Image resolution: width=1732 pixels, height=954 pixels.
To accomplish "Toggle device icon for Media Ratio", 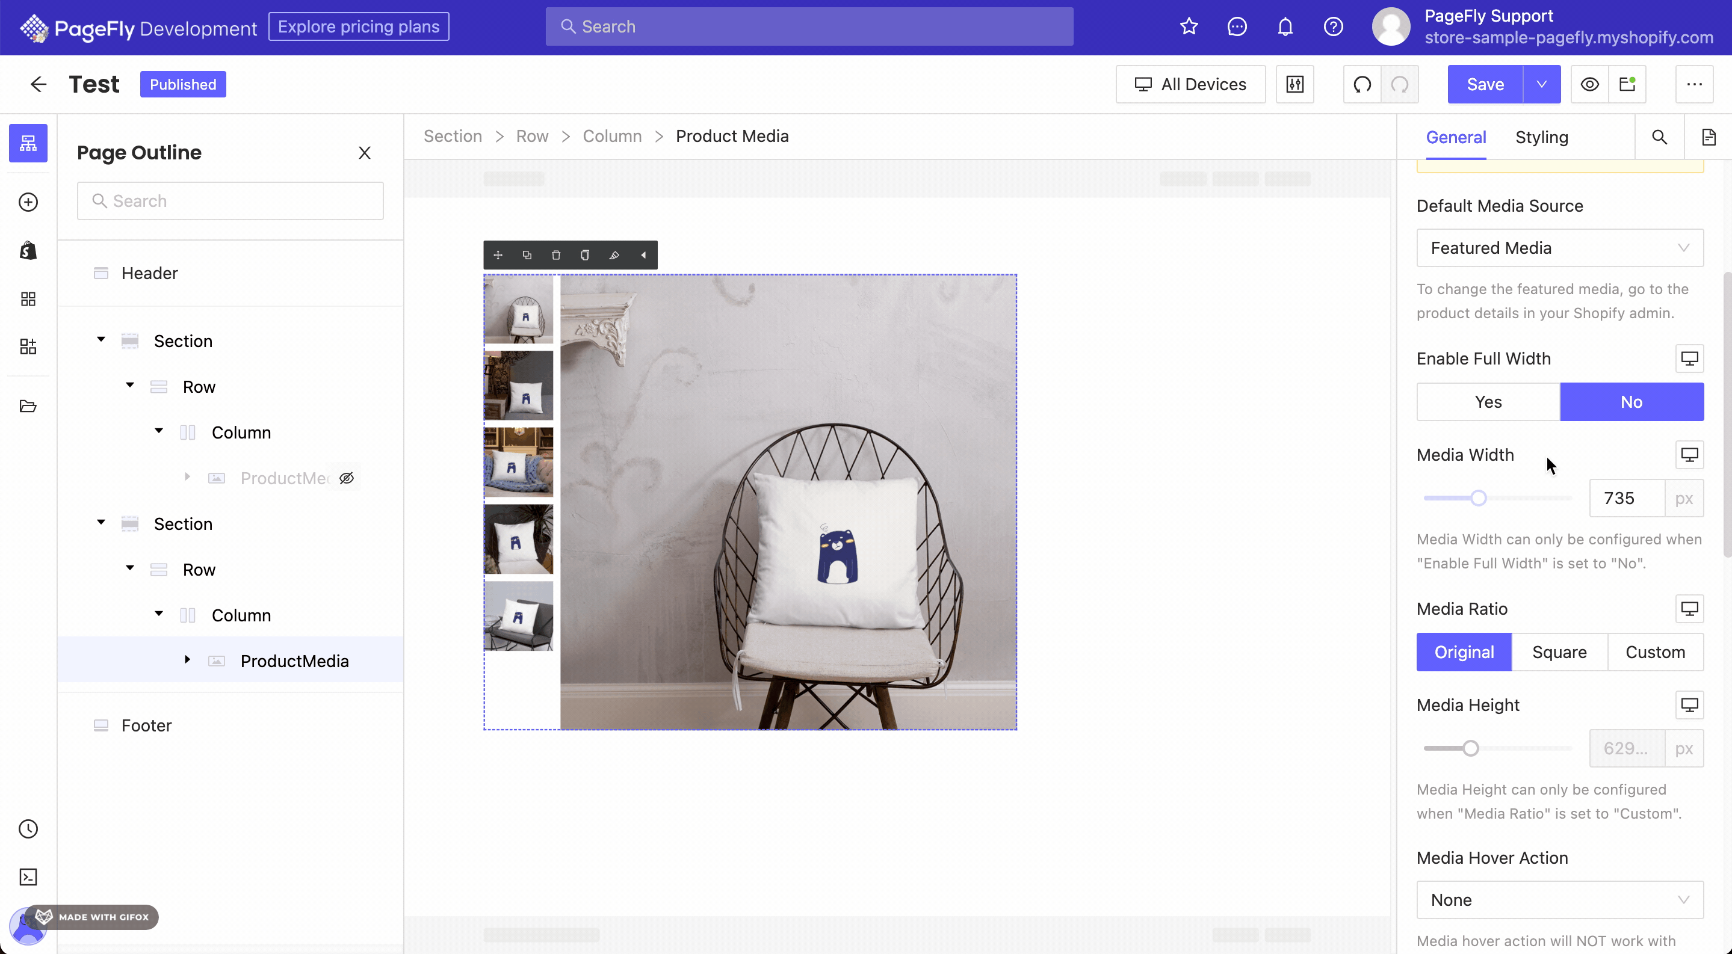I will click(1690, 609).
